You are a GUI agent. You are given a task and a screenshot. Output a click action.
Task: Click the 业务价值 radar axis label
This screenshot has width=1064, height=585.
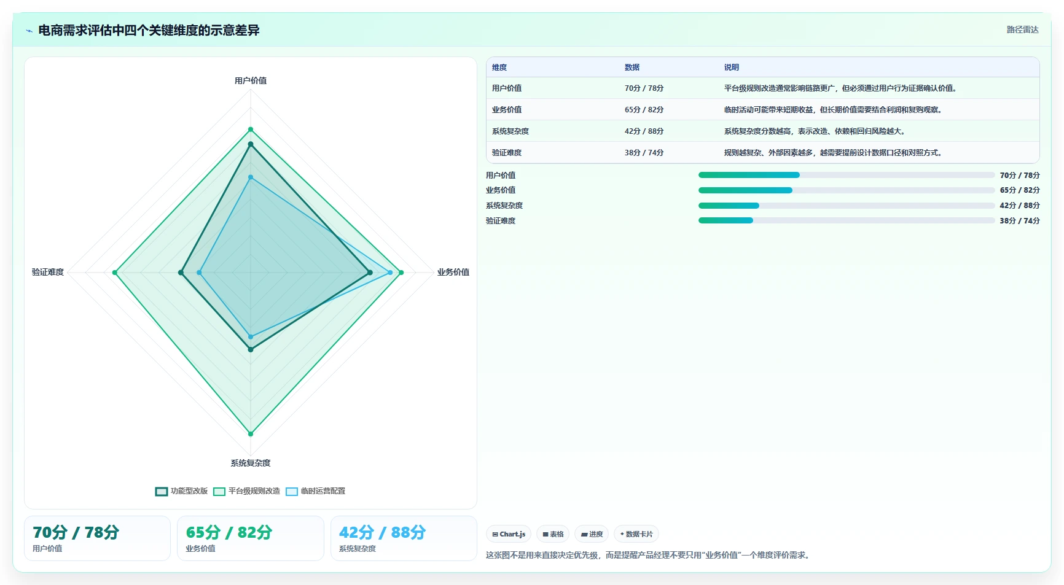click(x=453, y=272)
